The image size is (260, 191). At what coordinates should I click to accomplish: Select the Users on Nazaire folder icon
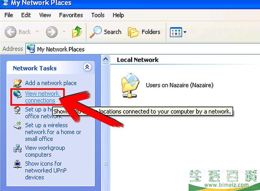click(130, 85)
